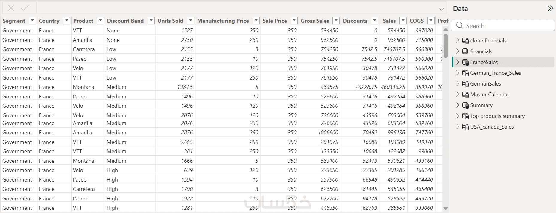Viewport: 556px width, 213px height.
Task: Click the table scrollbar down arrow
Action: 446,208
